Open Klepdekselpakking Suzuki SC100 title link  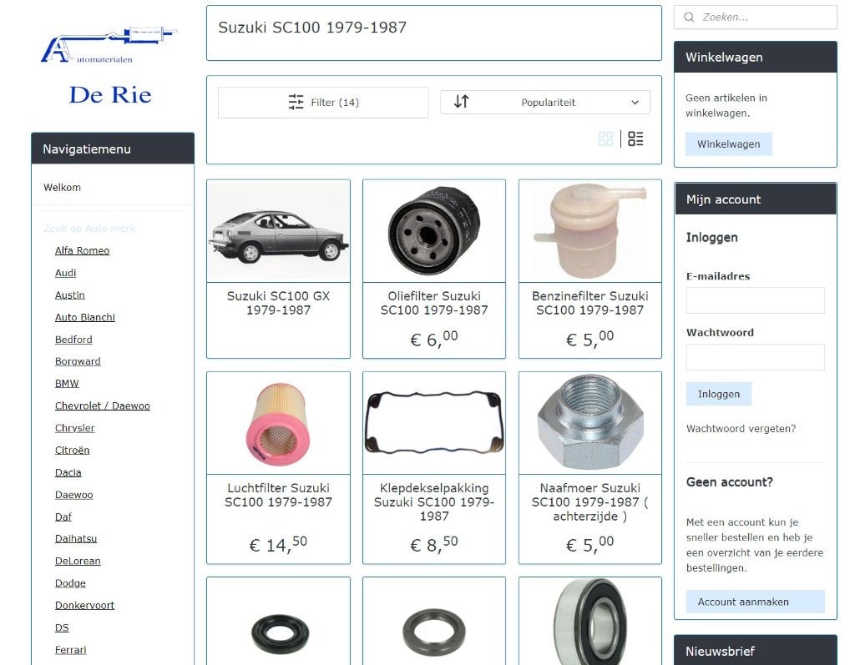tap(434, 502)
